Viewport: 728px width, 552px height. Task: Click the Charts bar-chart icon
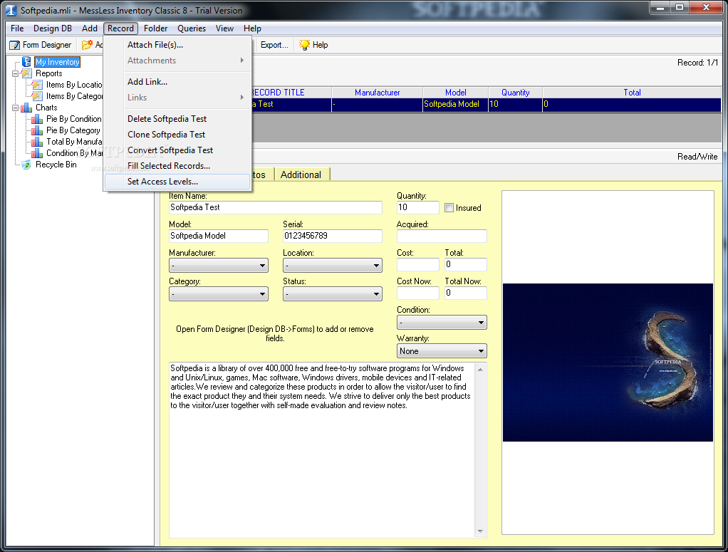26,108
